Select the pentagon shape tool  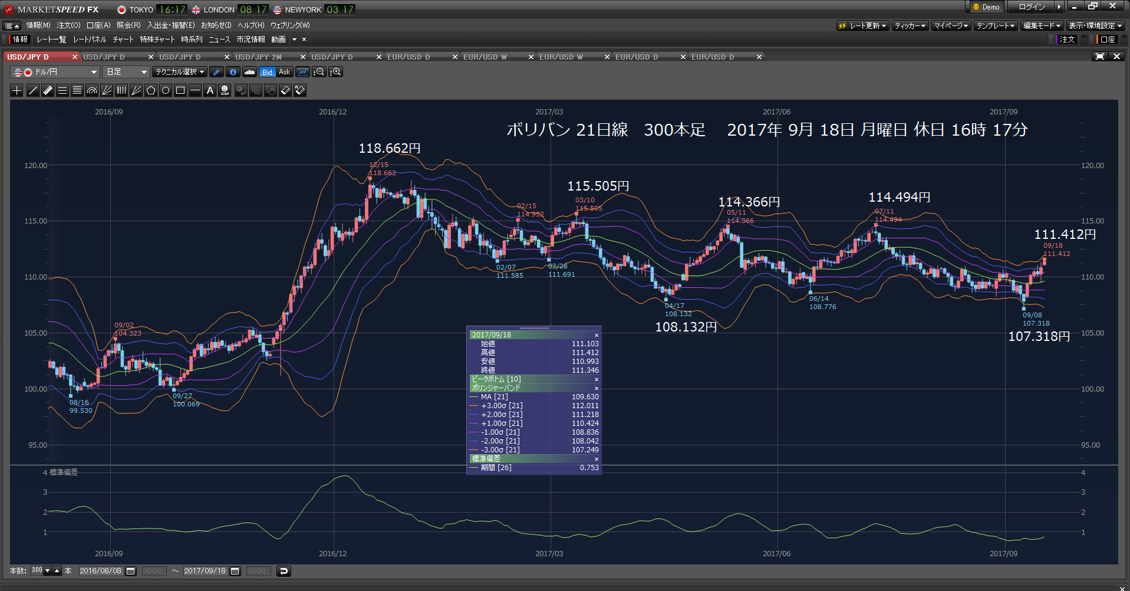pyautogui.click(x=151, y=90)
